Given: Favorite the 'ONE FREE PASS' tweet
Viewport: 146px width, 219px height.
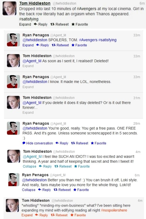Looking at the screenshot, I should (98, 143).
